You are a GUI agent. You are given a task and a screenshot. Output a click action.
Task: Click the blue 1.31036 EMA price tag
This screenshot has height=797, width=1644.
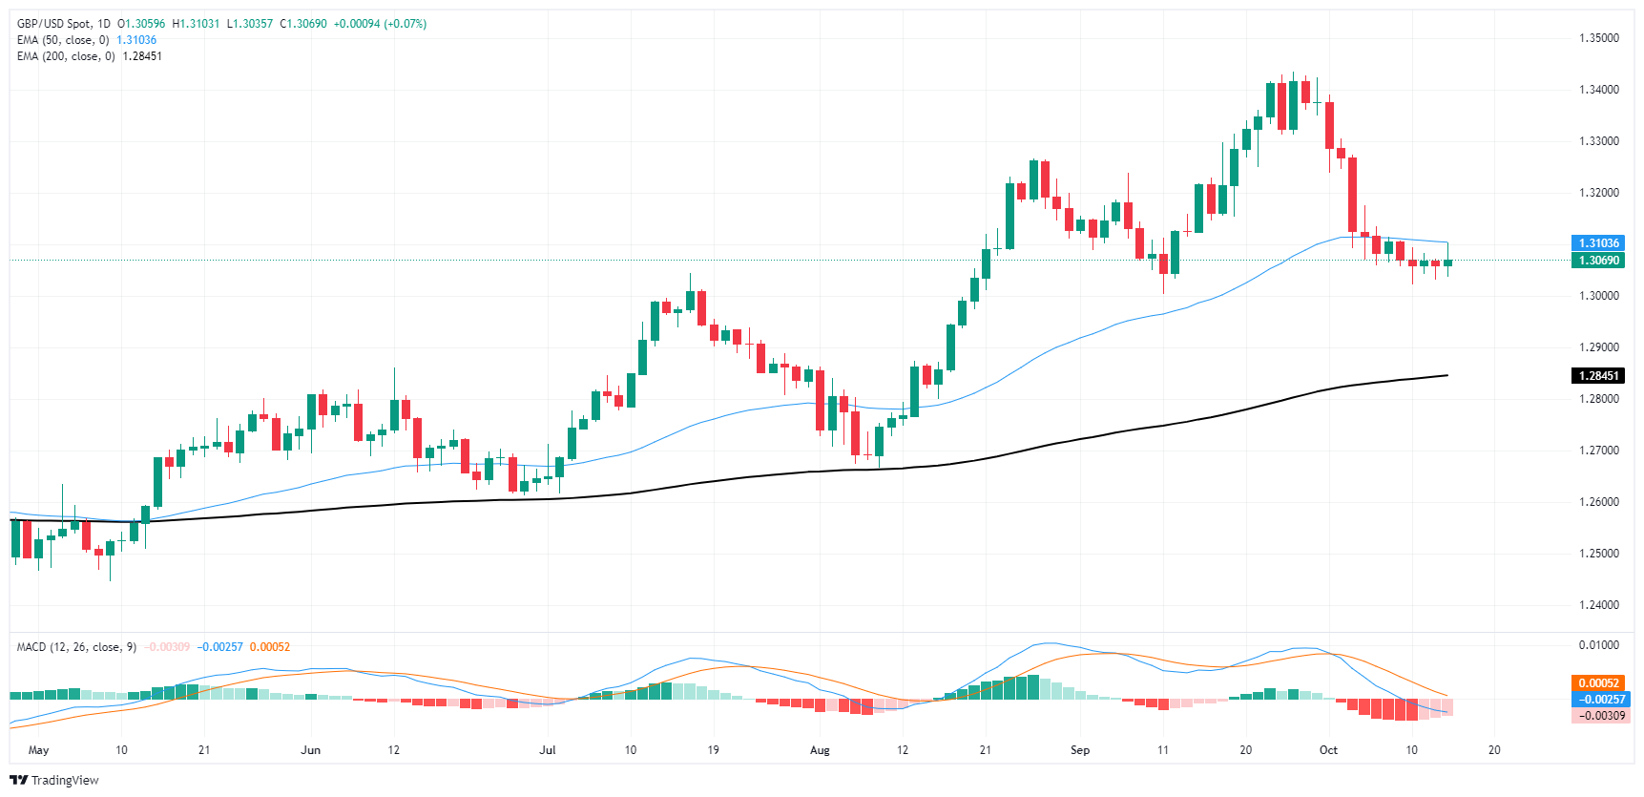pos(1597,243)
